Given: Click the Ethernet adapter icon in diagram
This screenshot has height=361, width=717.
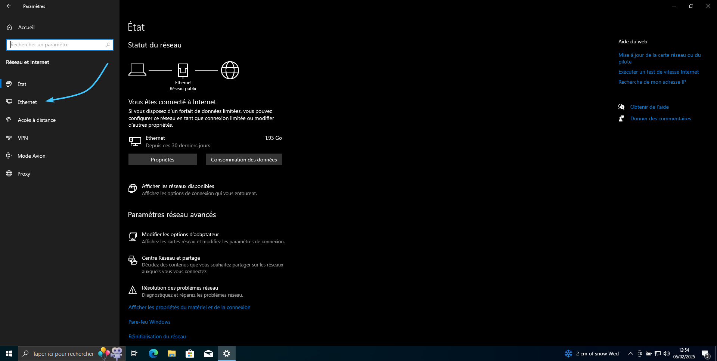Looking at the screenshot, I should [x=183, y=71].
